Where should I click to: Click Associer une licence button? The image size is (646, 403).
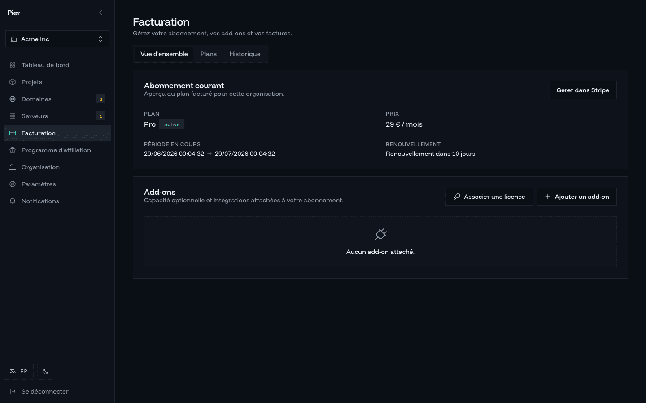click(489, 197)
